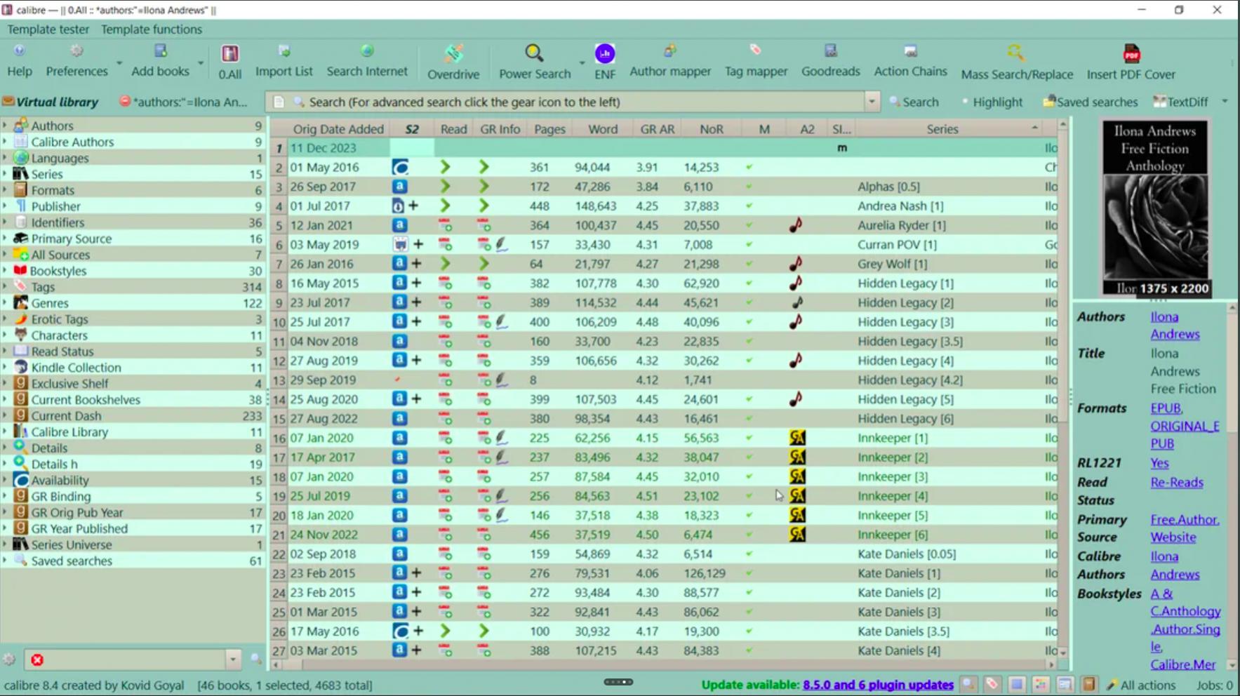Image resolution: width=1240 pixels, height=696 pixels.
Task: Click the Virtual library button
Action: click(x=51, y=102)
